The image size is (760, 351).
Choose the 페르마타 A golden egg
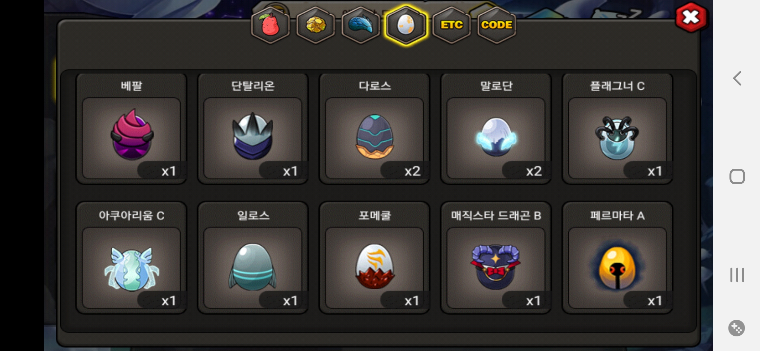tap(617, 258)
